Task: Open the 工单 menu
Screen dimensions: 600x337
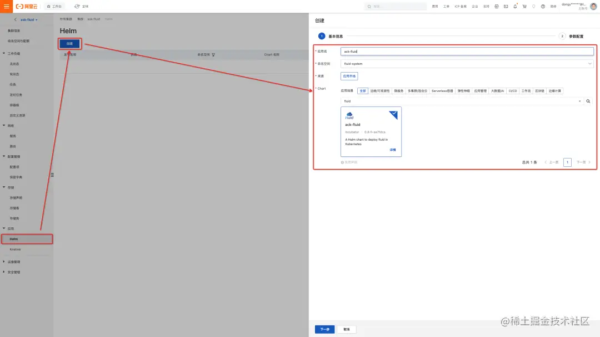Action: click(x=446, y=6)
